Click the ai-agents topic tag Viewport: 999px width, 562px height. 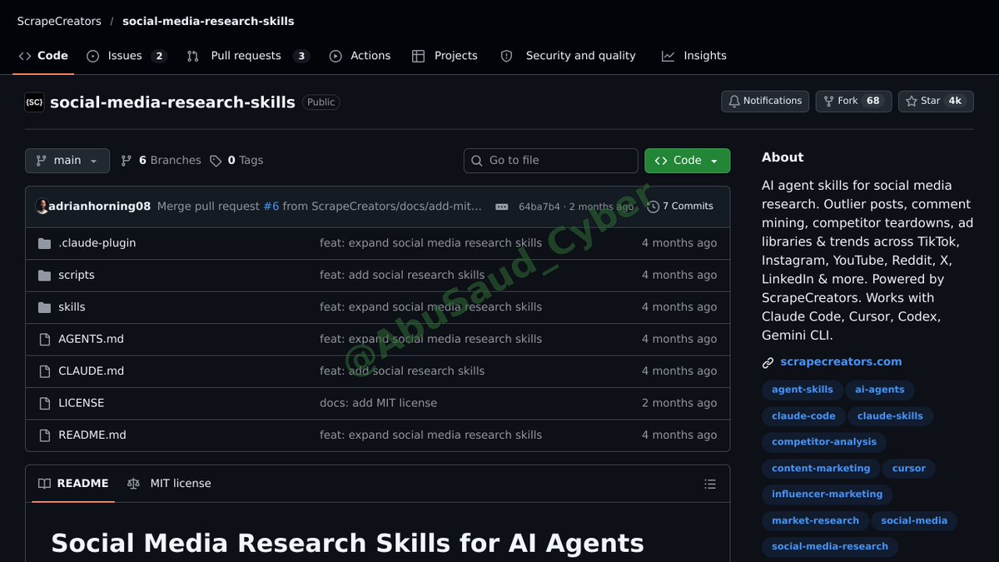coord(880,390)
